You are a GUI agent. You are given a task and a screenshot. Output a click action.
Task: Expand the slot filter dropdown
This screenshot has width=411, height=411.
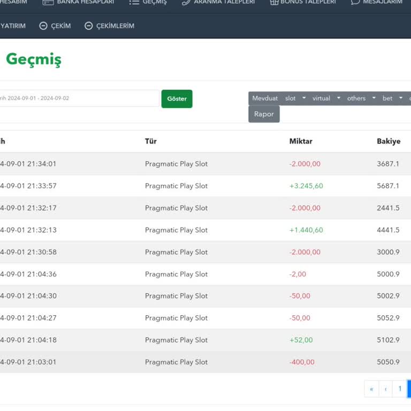point(304,98)
